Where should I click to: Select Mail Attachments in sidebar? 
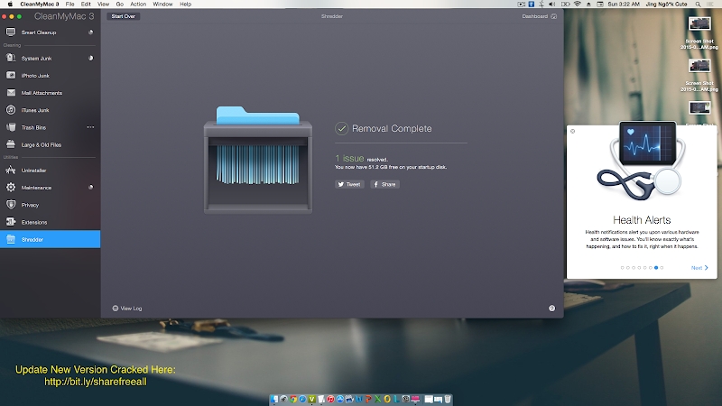coord(51,93)
